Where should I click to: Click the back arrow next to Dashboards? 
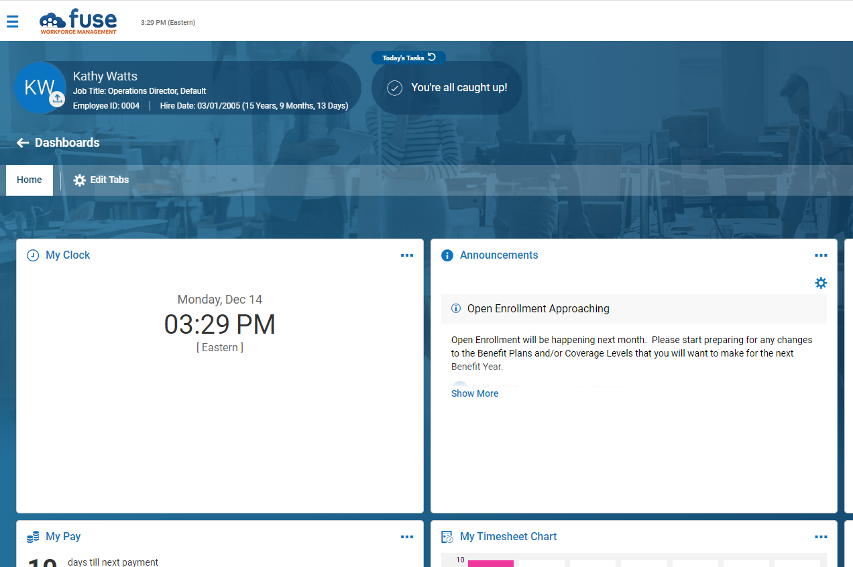coord(22,143)
